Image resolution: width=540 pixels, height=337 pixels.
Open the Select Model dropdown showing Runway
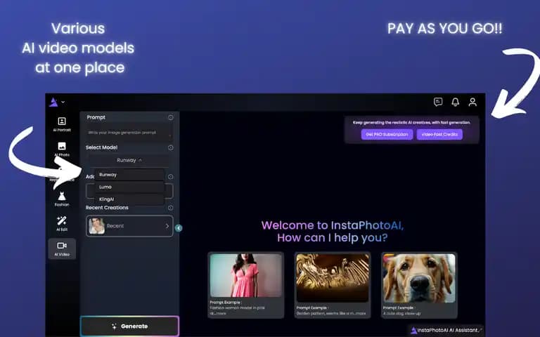pos(129,160)
